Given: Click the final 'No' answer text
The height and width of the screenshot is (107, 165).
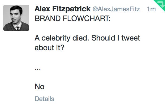Looking at the screenshot, I should coord(39,87).
